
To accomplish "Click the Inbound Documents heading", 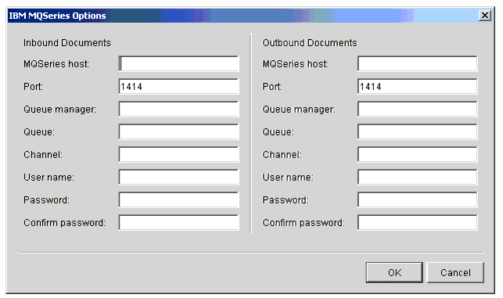I will [x=67, y=43].
